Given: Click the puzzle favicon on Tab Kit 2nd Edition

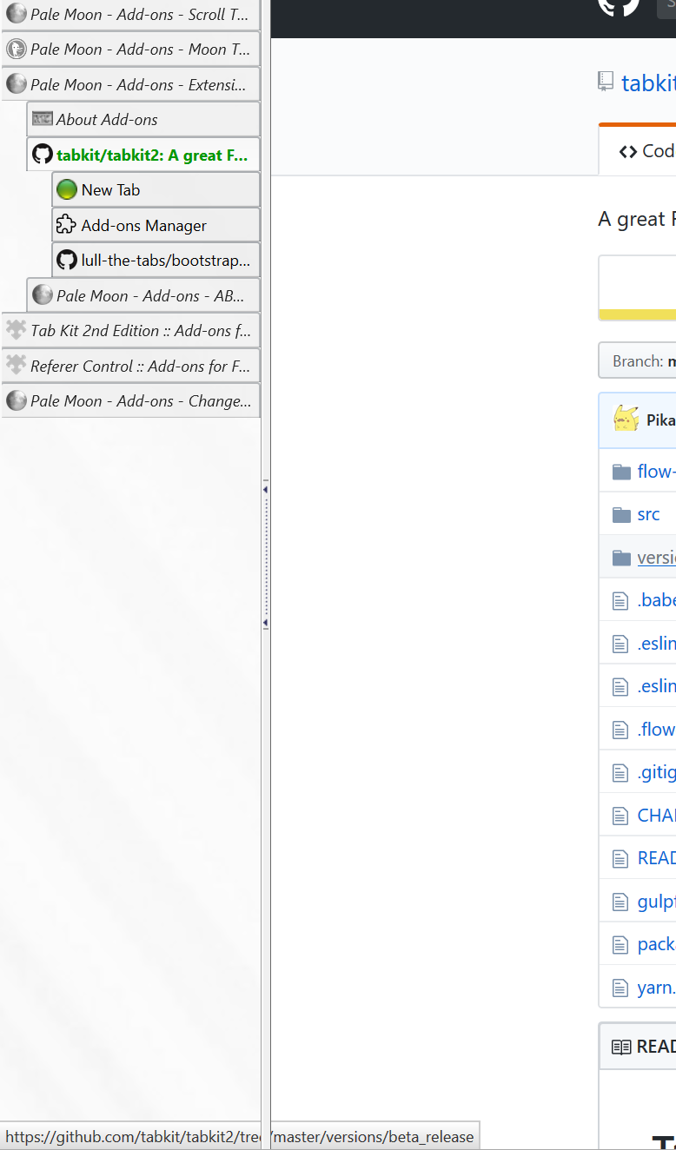Looking at the screenshot, I should coord(17,330).
